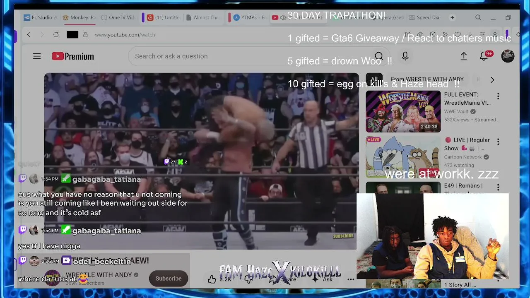Screen dimensions: 530x298
Task: Click the SUBSCRIBE watermark on the video
Action: click(343, 236)
